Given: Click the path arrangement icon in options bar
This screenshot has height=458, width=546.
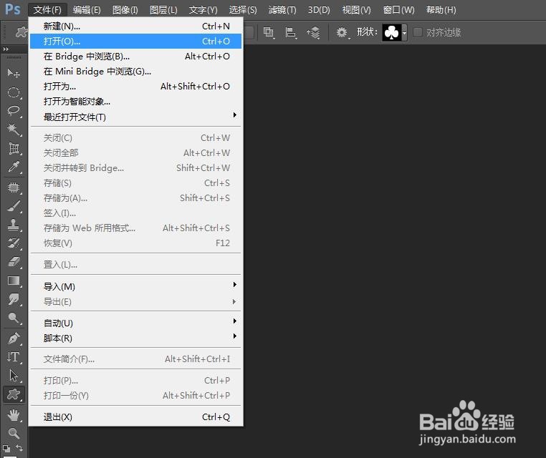Looking at the screenshot, I should 313,32.
